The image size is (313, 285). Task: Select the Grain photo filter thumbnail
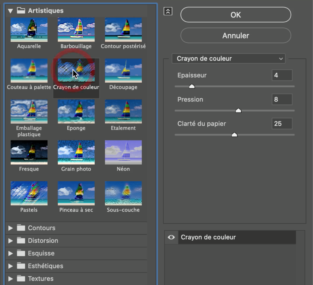(x=76, y=152)
